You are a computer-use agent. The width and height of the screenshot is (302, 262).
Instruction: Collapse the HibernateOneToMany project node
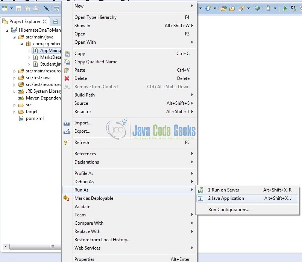pyautogui.click(x=7, y=30)
